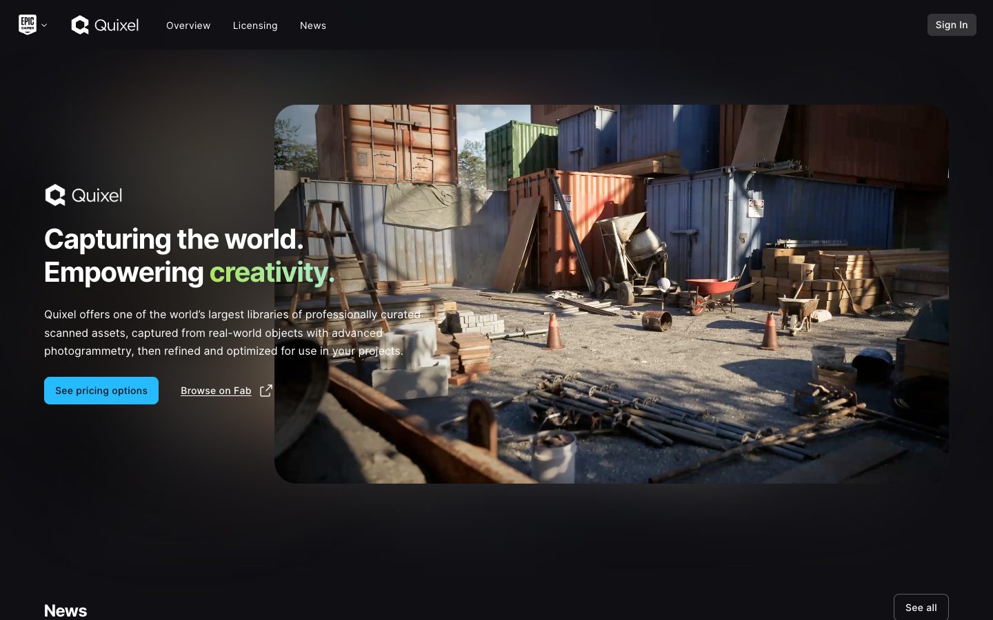Click the Quixel description paragraph
Viewport: 993px width, 620px height.
(x=232, y=333)
